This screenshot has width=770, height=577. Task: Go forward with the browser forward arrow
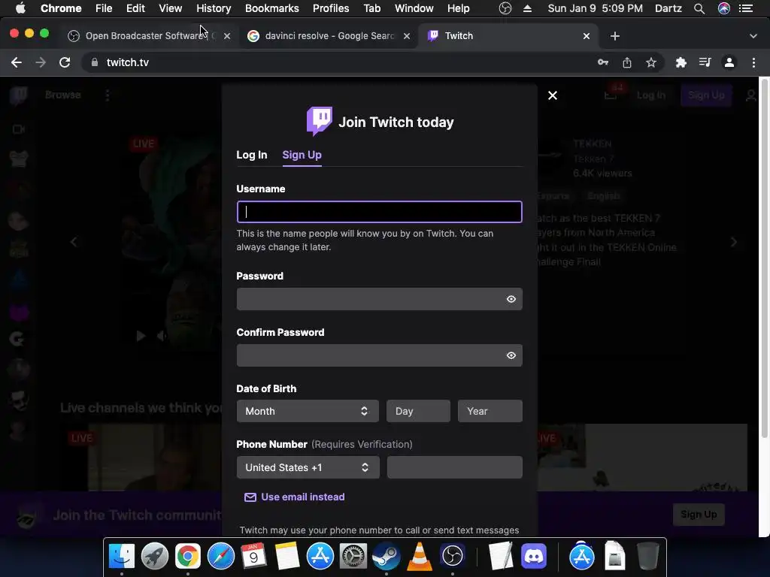[x=41, y=62]
